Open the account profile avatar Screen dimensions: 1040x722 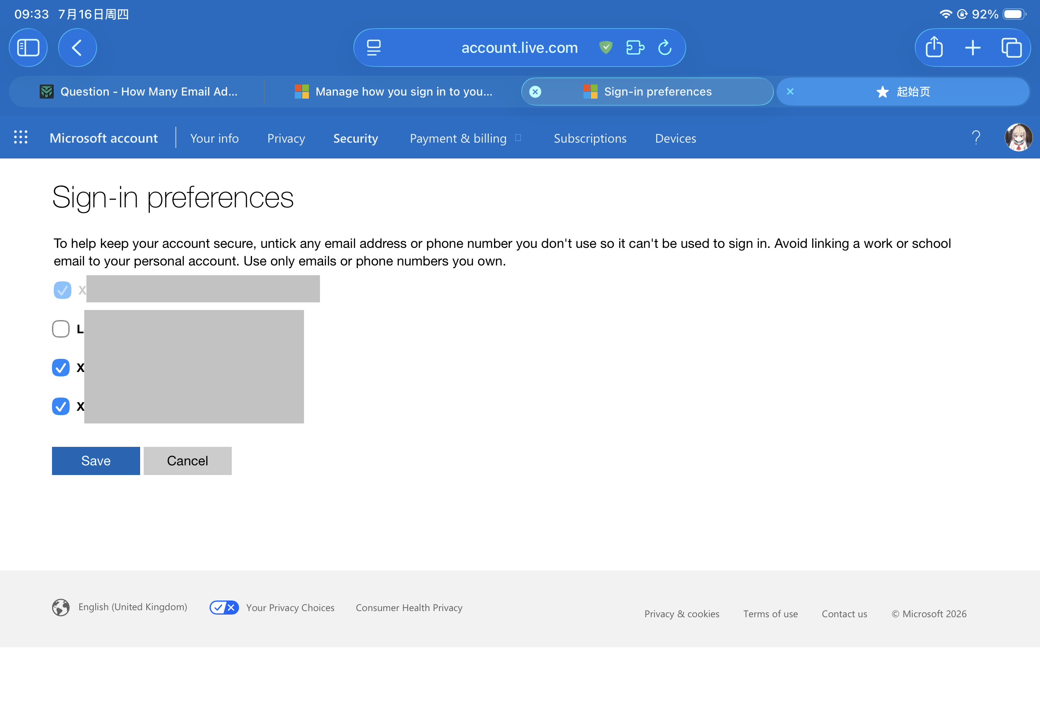point(1018,137)
